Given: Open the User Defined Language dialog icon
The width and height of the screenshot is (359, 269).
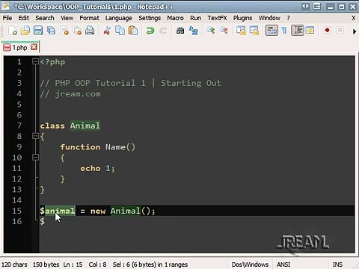Looking at the screenshot, I should click(310, 31).
